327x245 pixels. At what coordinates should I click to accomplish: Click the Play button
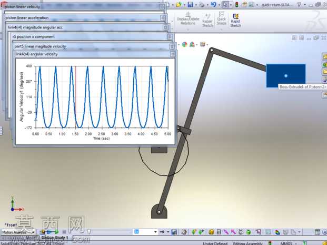56,232
